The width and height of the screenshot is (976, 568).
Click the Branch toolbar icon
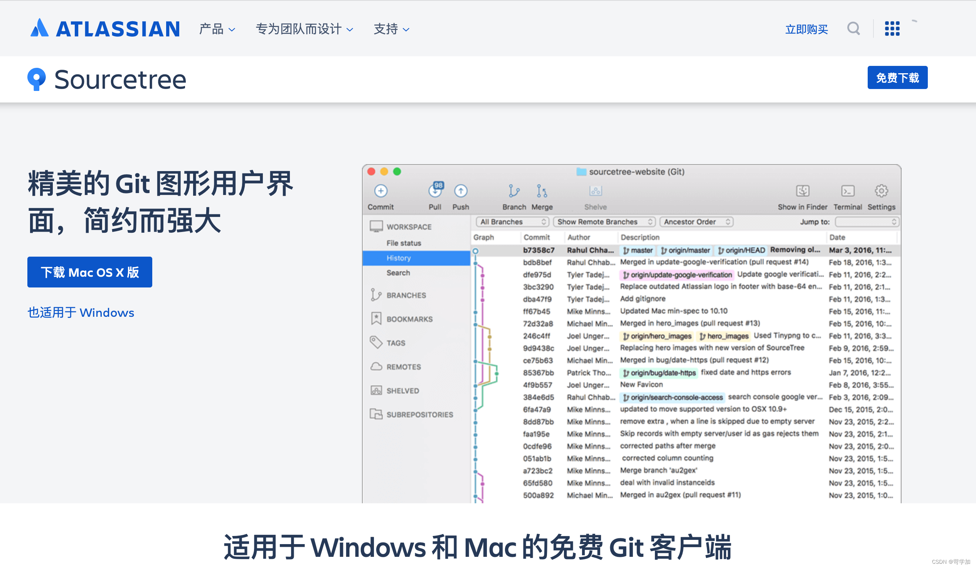514,191
